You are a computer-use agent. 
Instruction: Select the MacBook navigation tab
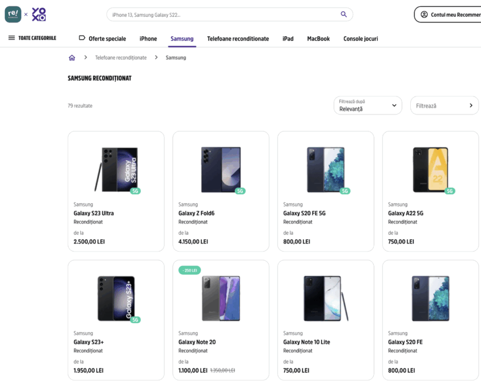318,39
